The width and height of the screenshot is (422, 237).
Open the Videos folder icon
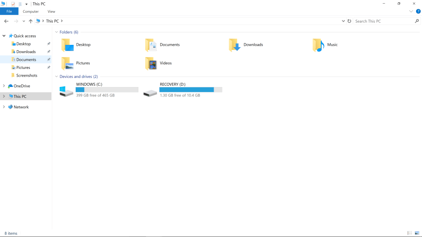coord(151,63)
